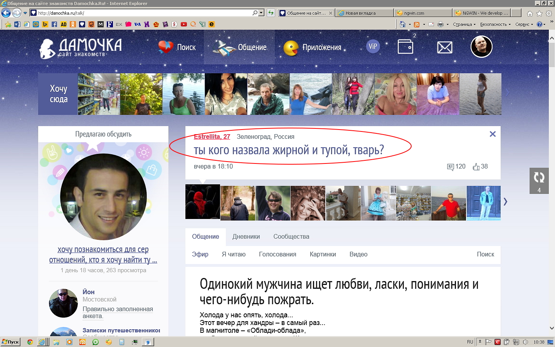Open the "Йон" user link in sidebar
Screen dimensions: 555x347
89,292
